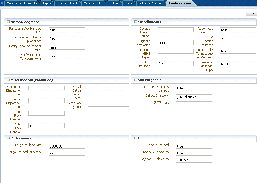The height and width of the screenshot is (183, 257).
Task: Click the Large Payload Size field
Action: click(x=67, y=146)
